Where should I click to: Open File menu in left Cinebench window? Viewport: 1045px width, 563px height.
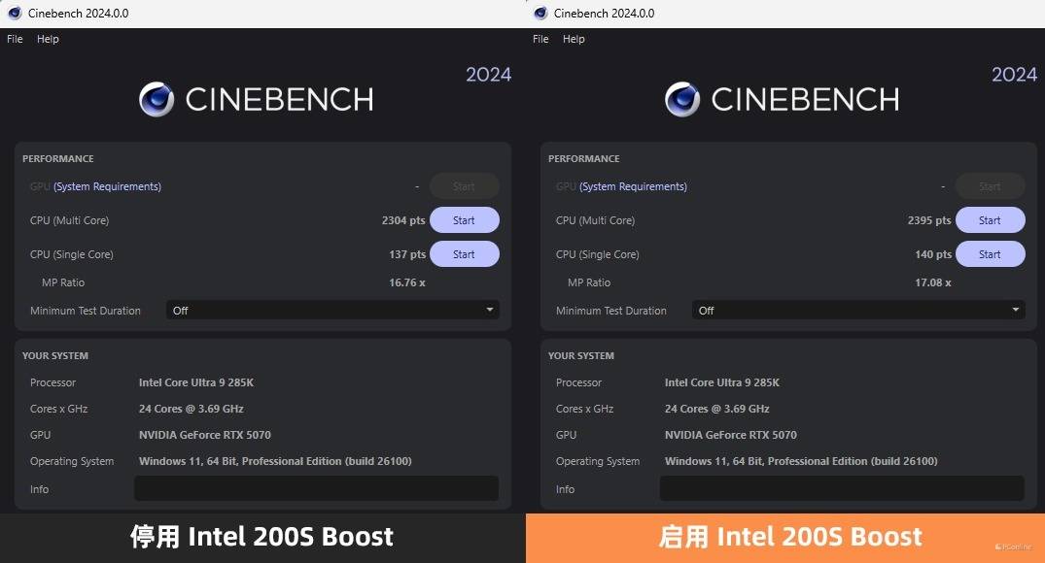[15, 39]
